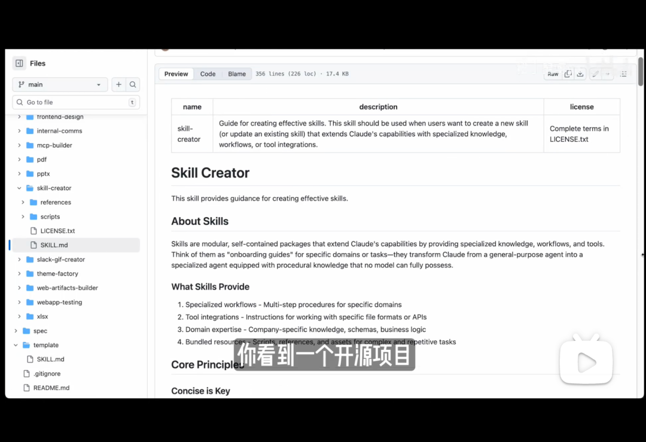Click the xlsx folder icon
This screenshot has height=442, width=646.
pos(30,316)
